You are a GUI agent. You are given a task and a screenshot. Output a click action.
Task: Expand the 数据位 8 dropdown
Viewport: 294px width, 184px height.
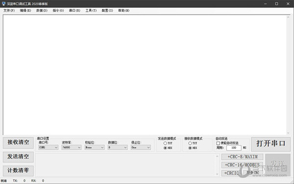(118, 148)
